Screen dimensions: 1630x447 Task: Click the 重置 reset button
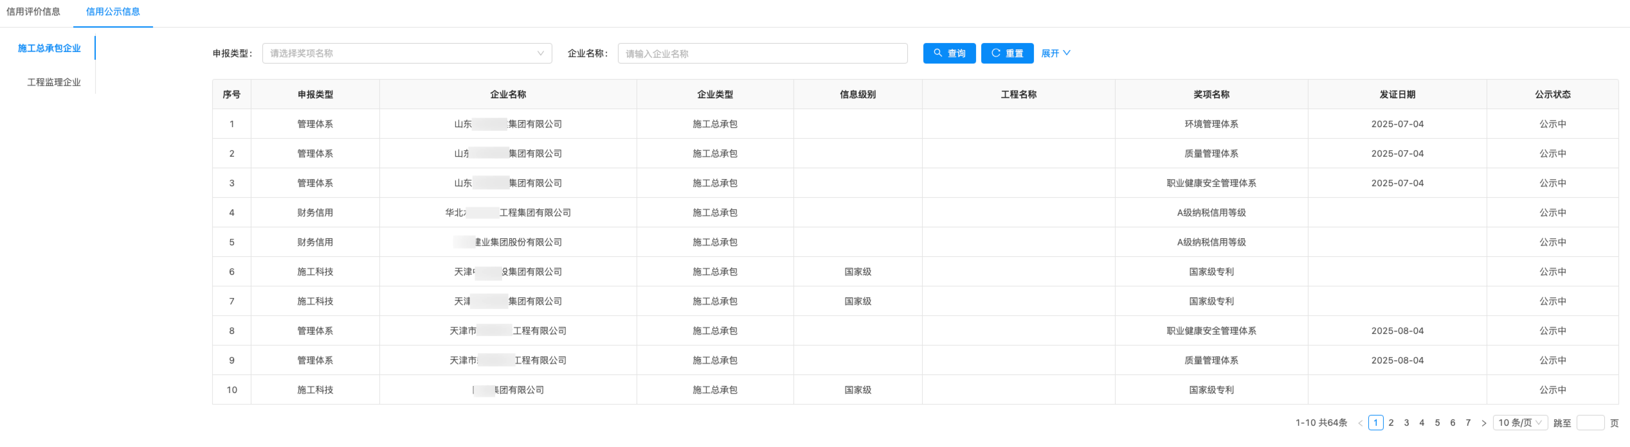(x=1007, y=53)
